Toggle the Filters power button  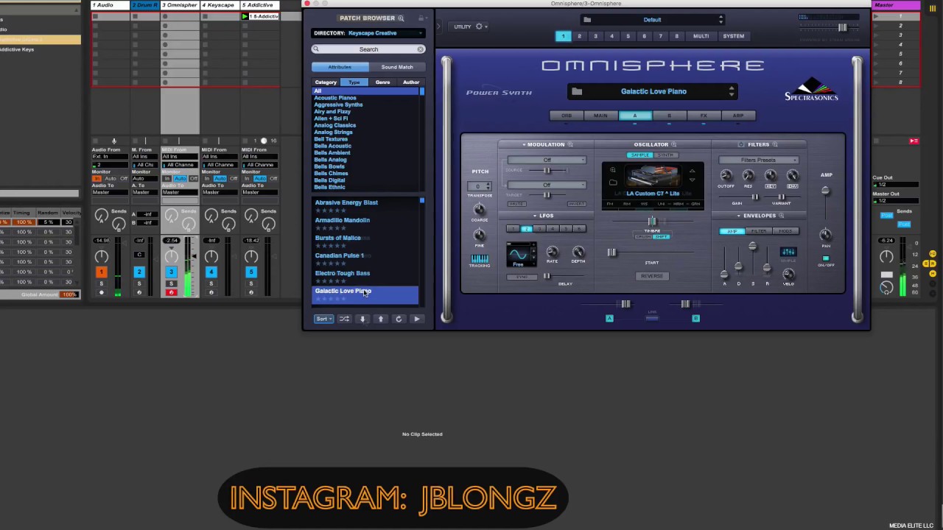[741, 144]
